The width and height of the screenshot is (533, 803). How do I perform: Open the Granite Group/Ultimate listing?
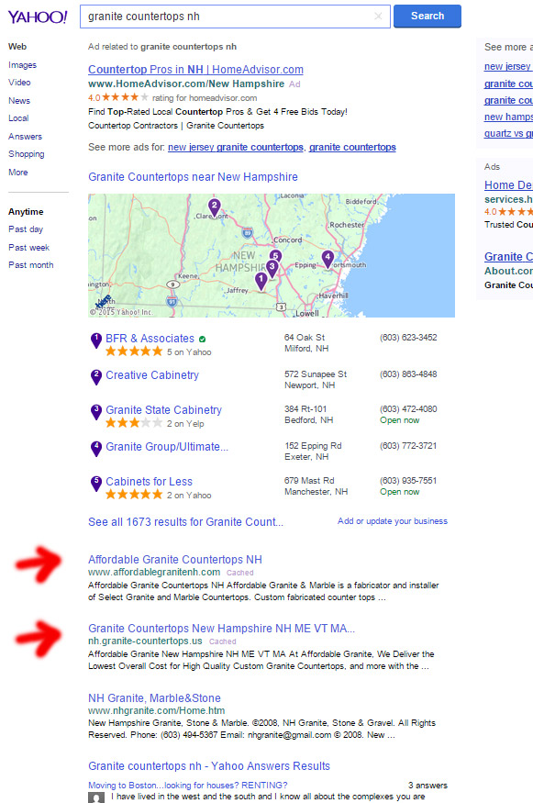pyautogui.click(x=167, y=447)
